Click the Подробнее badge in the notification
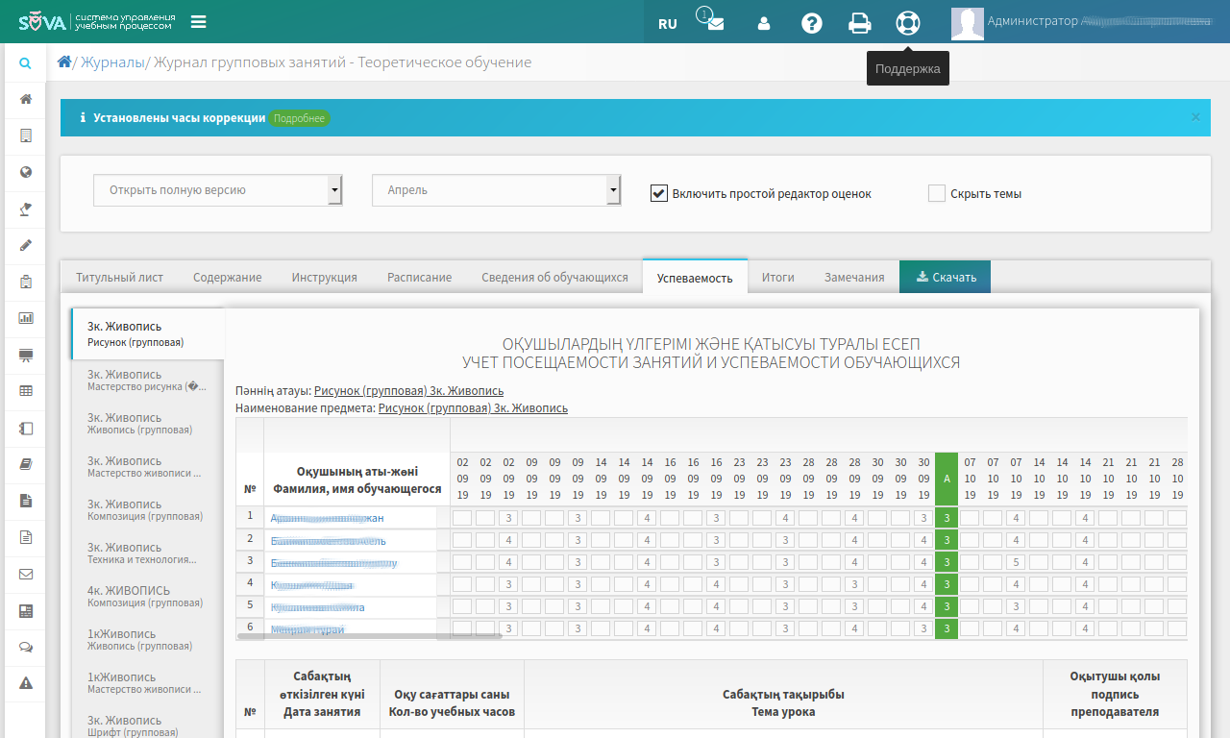Screen dimensions: 1230x738 point(300,118)
